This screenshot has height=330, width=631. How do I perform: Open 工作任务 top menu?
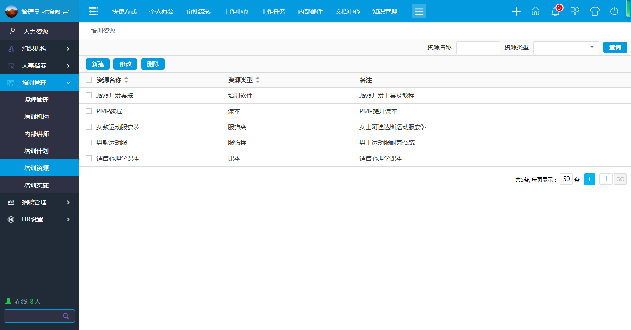(x=273, y=11)
